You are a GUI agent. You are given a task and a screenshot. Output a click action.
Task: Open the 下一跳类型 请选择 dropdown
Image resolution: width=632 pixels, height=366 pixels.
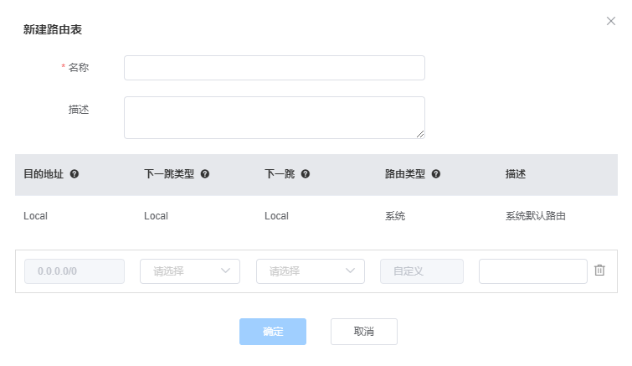point(190,271)
